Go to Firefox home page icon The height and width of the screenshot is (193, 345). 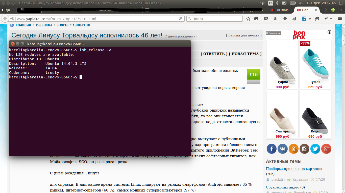pyautogui.click(x=285, y=19)
